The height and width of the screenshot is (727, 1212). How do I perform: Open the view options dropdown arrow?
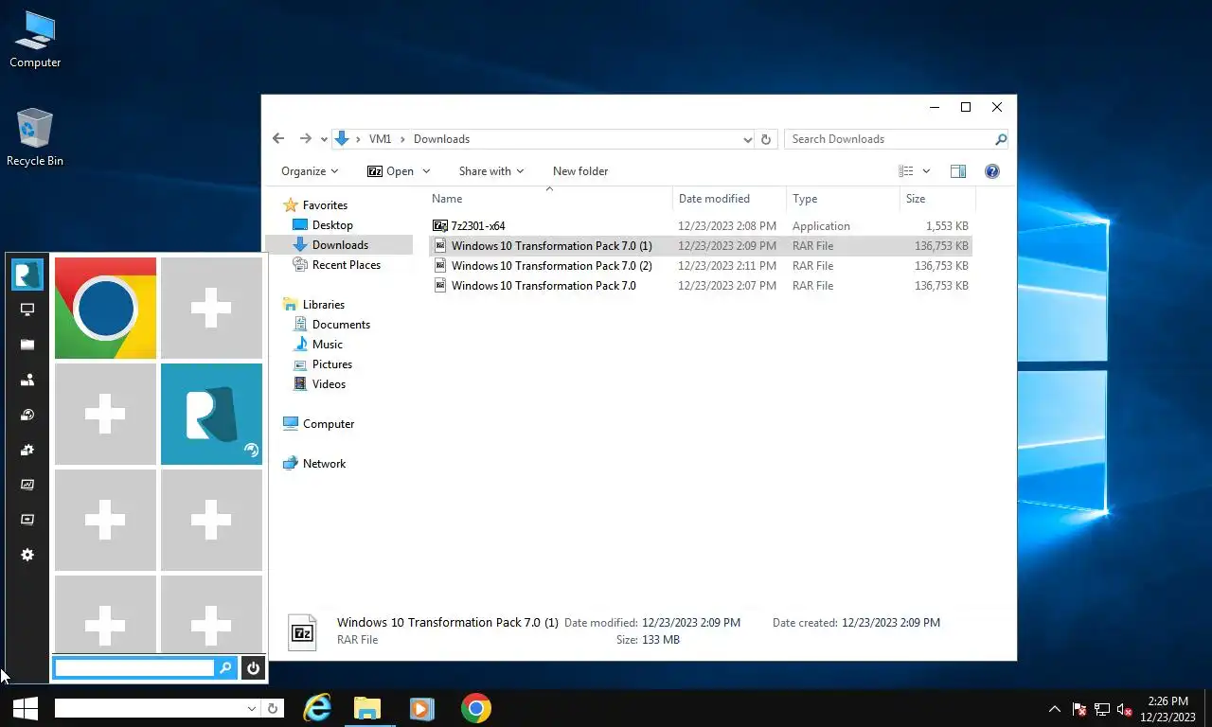[926, 171]
